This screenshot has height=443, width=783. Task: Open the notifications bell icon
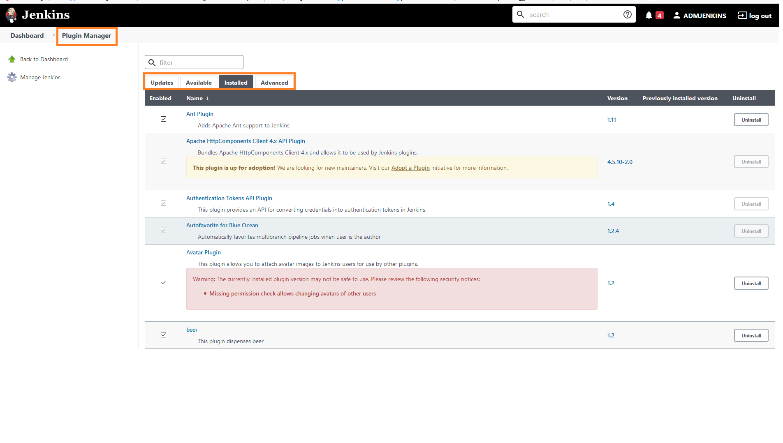click(x=649, y=15)
